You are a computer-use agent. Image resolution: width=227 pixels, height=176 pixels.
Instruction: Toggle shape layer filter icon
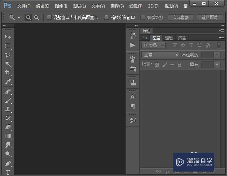[199, 45]
